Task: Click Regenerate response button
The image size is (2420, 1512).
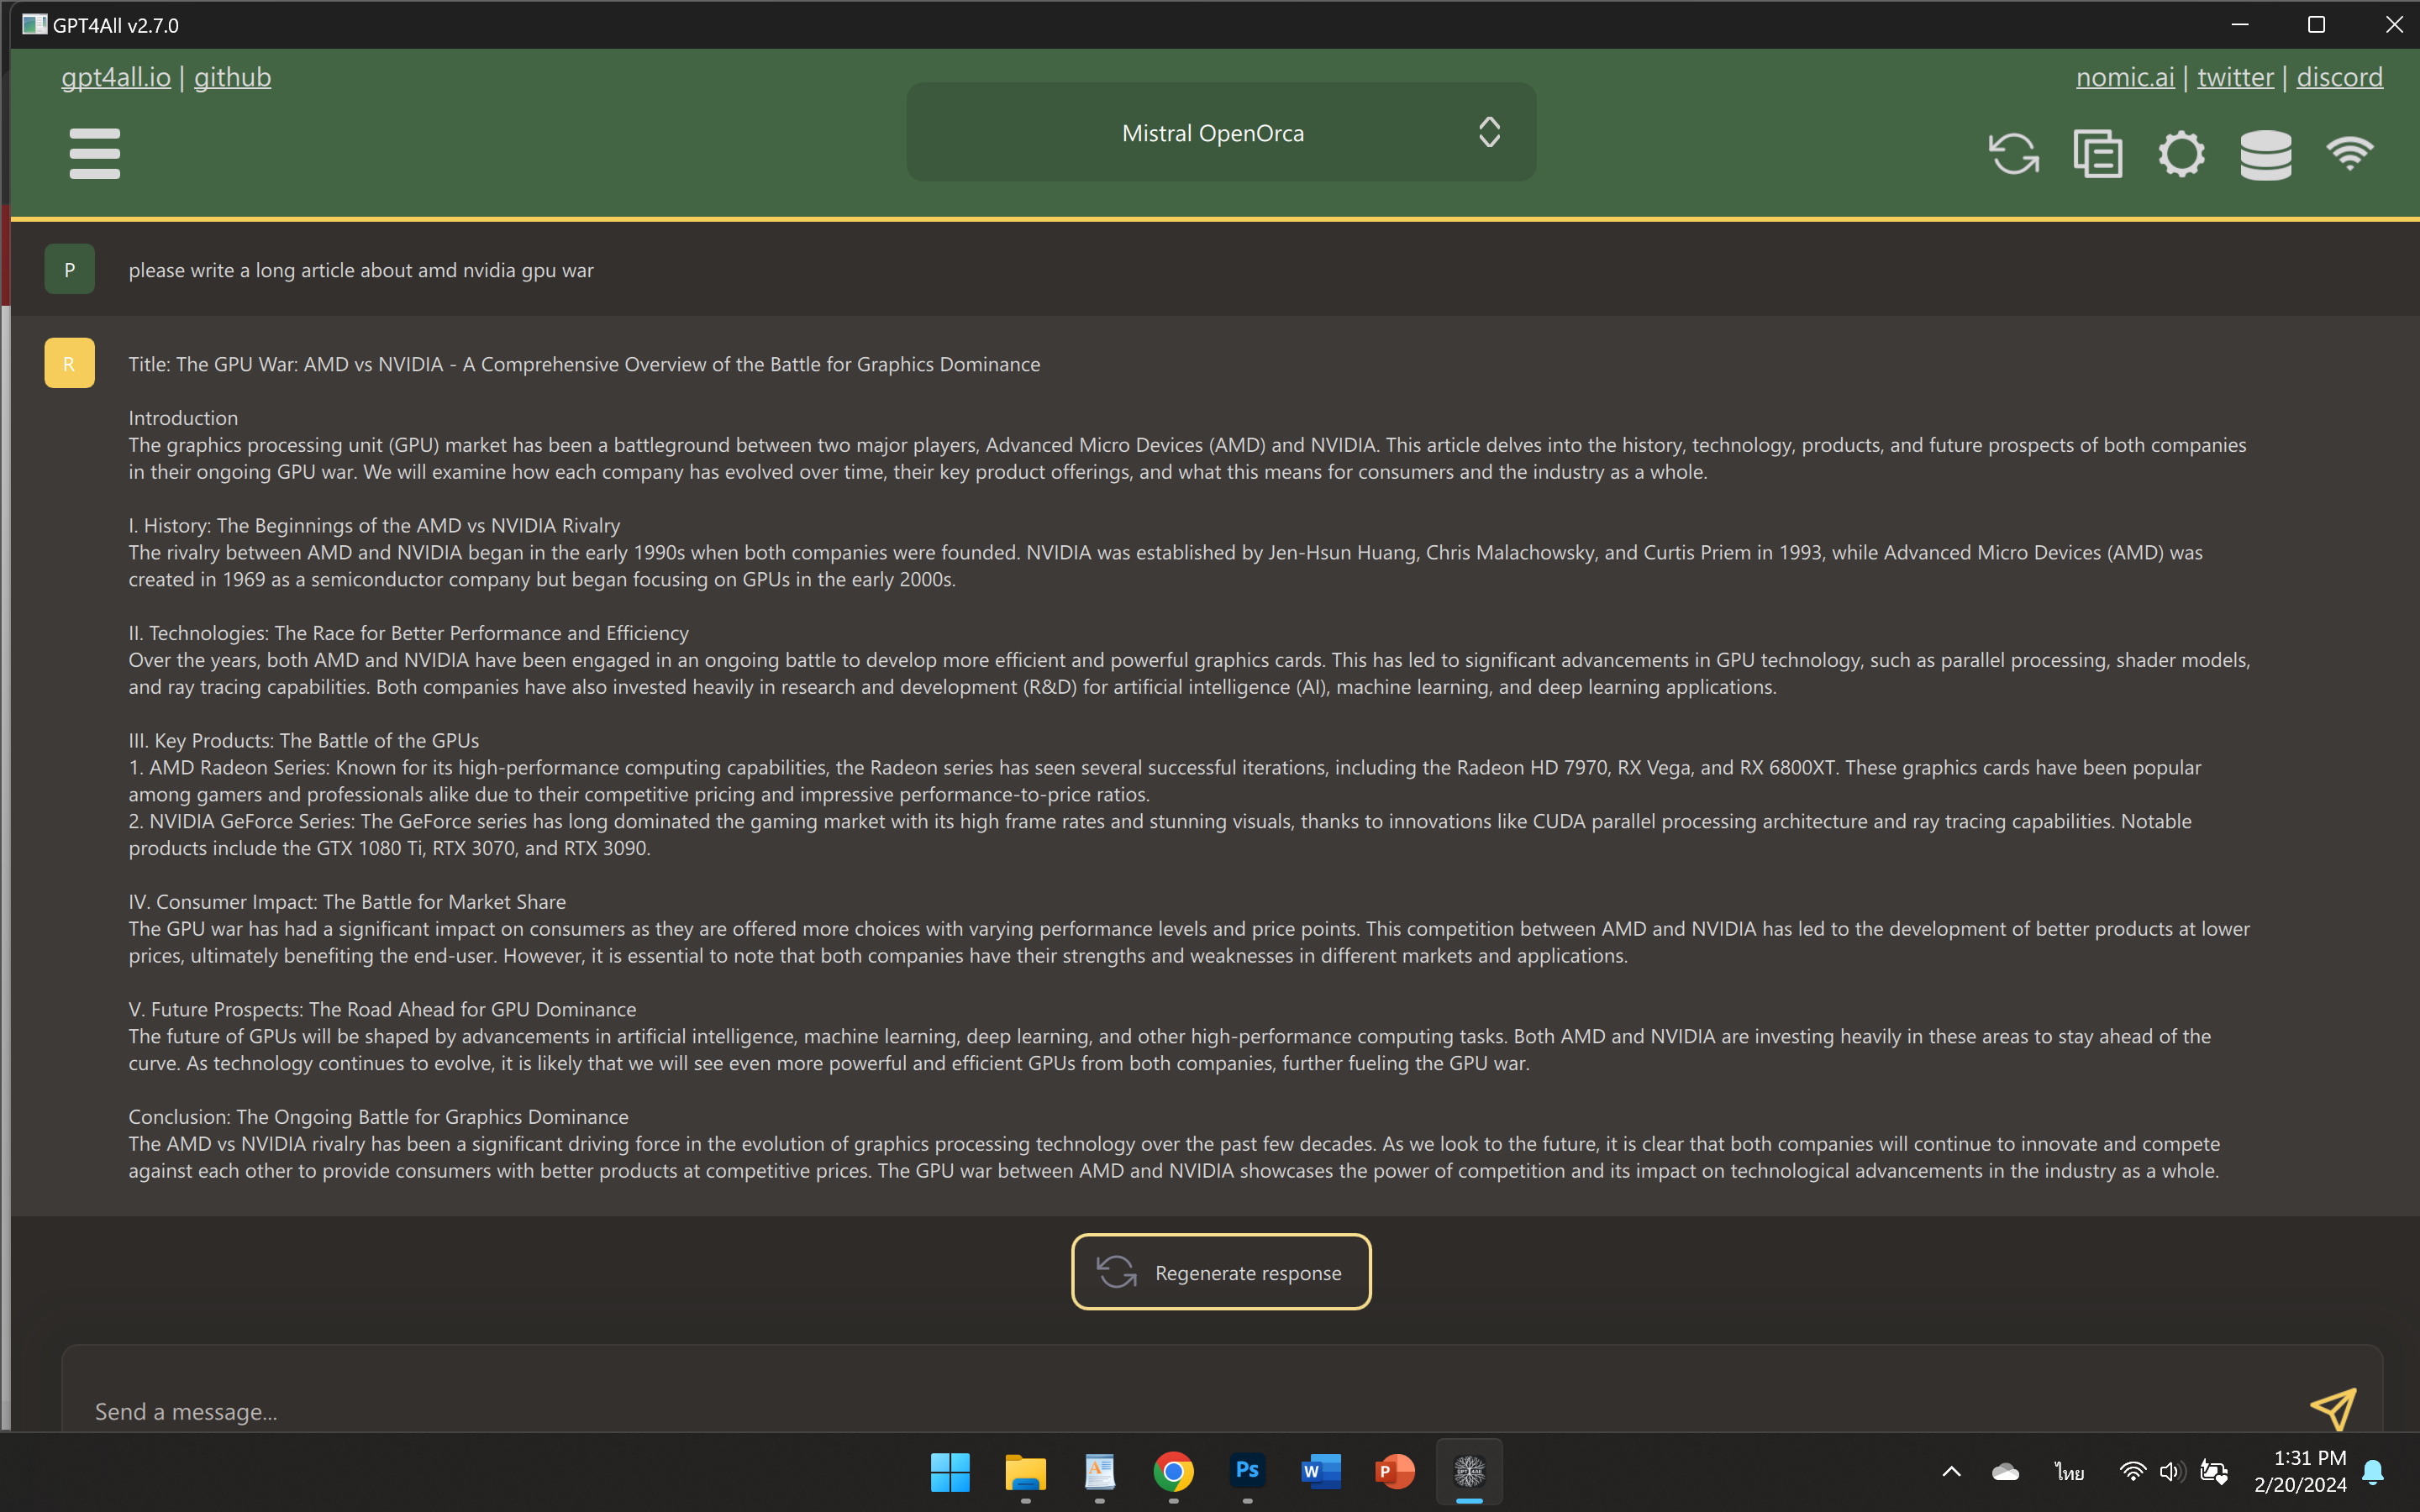Action: [x=1221, y=1272]
